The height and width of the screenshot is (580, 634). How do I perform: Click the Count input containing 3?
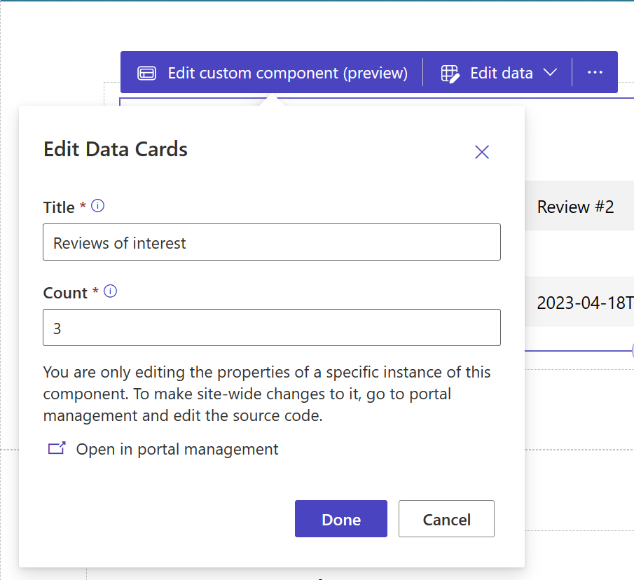[x=272, y=327]
